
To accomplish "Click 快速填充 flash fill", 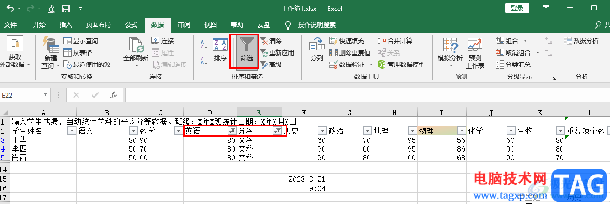I will [x=347, y=40].
